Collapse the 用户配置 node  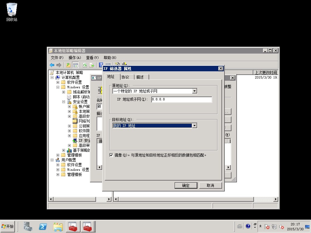click(x=52, y=160)
